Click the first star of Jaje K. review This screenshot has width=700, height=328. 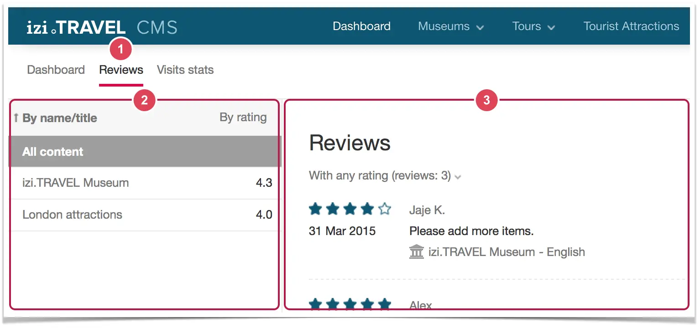315,209
